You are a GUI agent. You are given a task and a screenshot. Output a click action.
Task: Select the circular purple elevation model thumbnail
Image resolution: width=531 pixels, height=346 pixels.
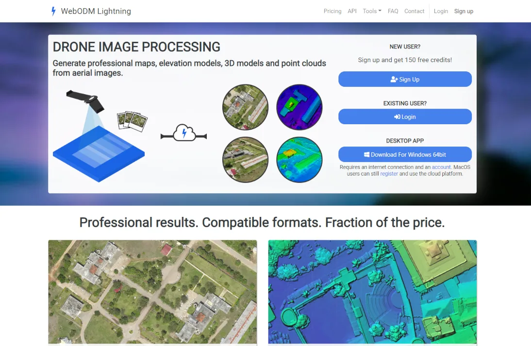[x=299, y=107]
